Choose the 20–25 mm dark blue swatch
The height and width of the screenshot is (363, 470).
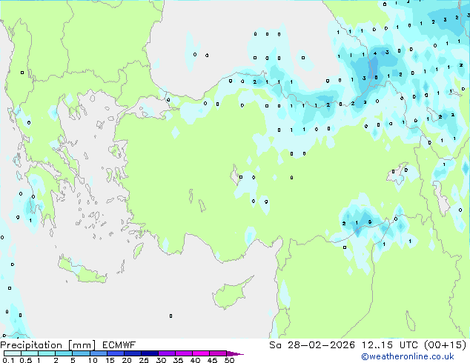132,353
